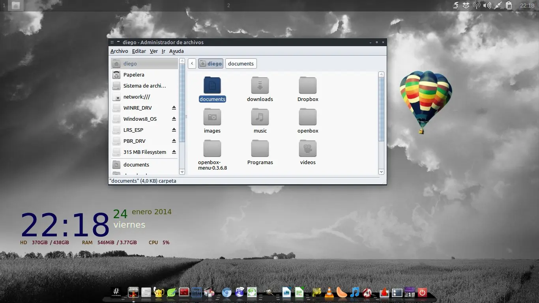
Task: Eject the WINRE_DRV drive
Action: pos(174,108)
